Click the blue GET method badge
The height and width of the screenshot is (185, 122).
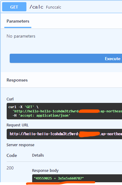pyautogui.click(x=14, y=7)
